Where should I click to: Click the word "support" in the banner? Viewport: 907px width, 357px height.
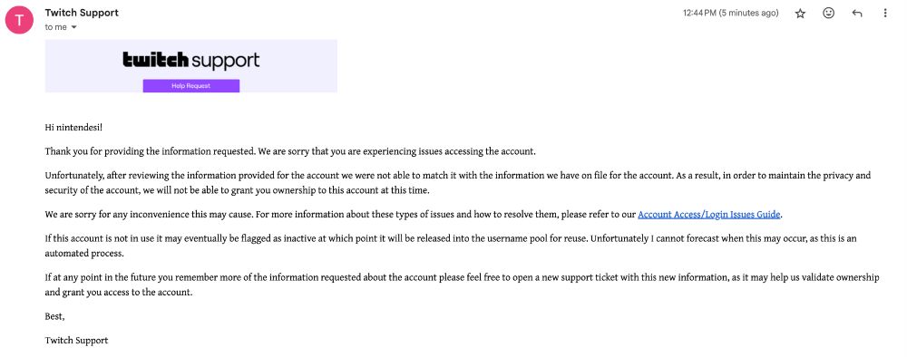pyautogui.click(x=225, y=62)
